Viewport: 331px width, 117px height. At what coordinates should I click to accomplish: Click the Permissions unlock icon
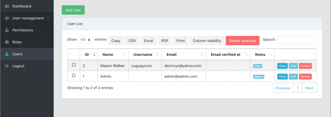[7, 30]
